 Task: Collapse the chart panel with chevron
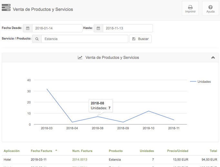coord(213,58)
